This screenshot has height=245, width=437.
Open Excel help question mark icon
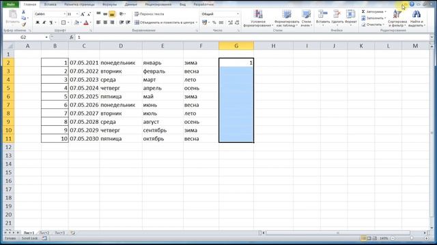(x=412, y=4)
